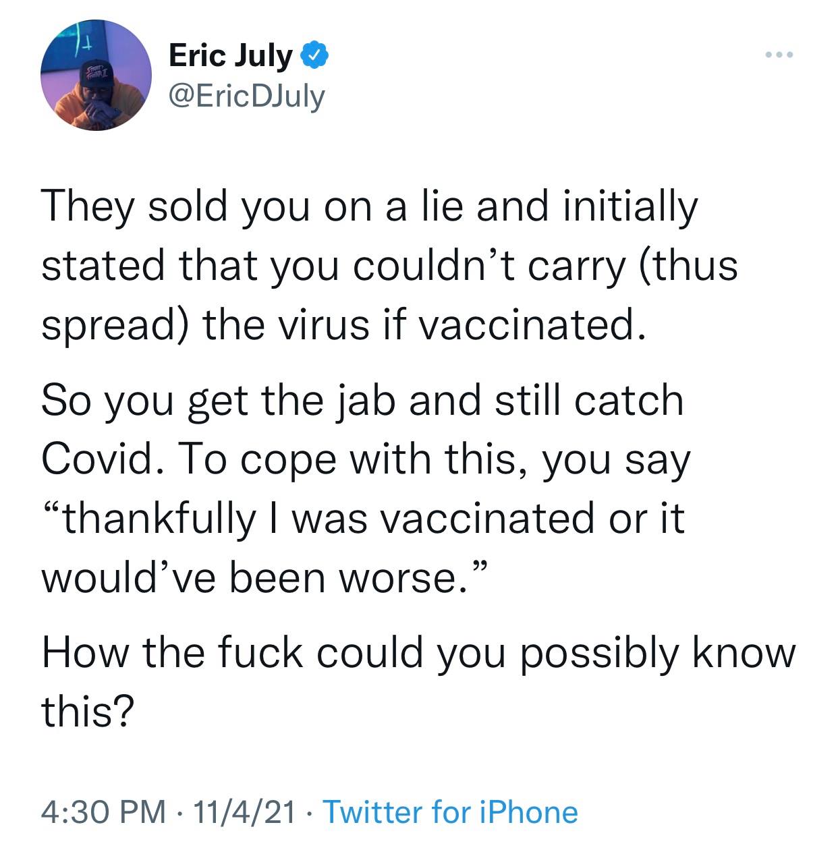Click the display name Eric July
Screen dimensions: 838x856
229,55
